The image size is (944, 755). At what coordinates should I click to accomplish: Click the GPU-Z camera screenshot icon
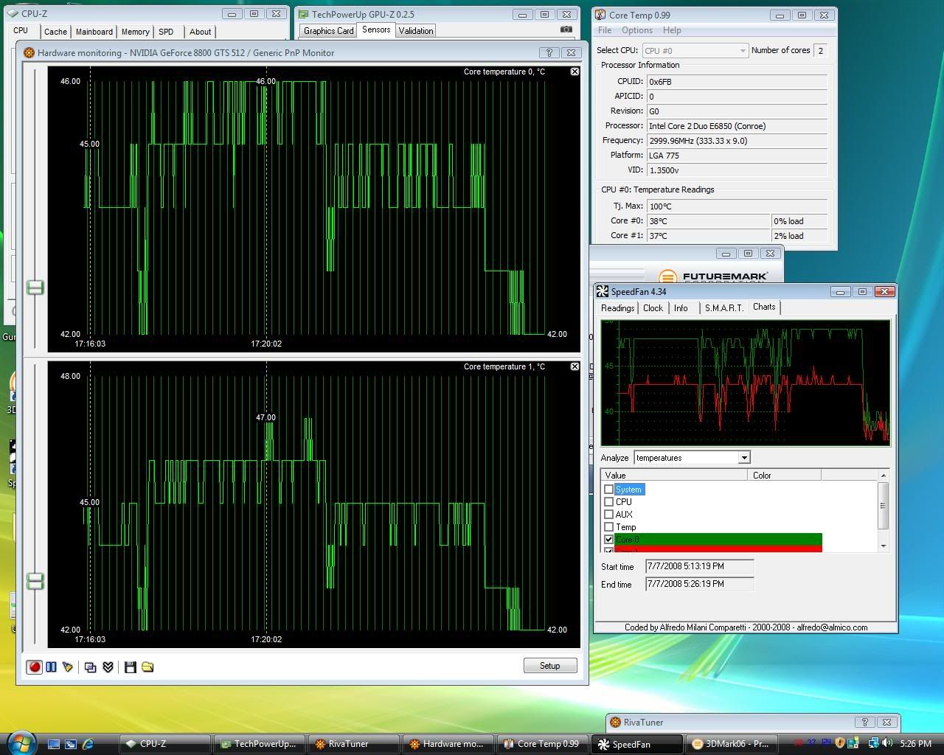pyautogui.click(x=566, y=29)
